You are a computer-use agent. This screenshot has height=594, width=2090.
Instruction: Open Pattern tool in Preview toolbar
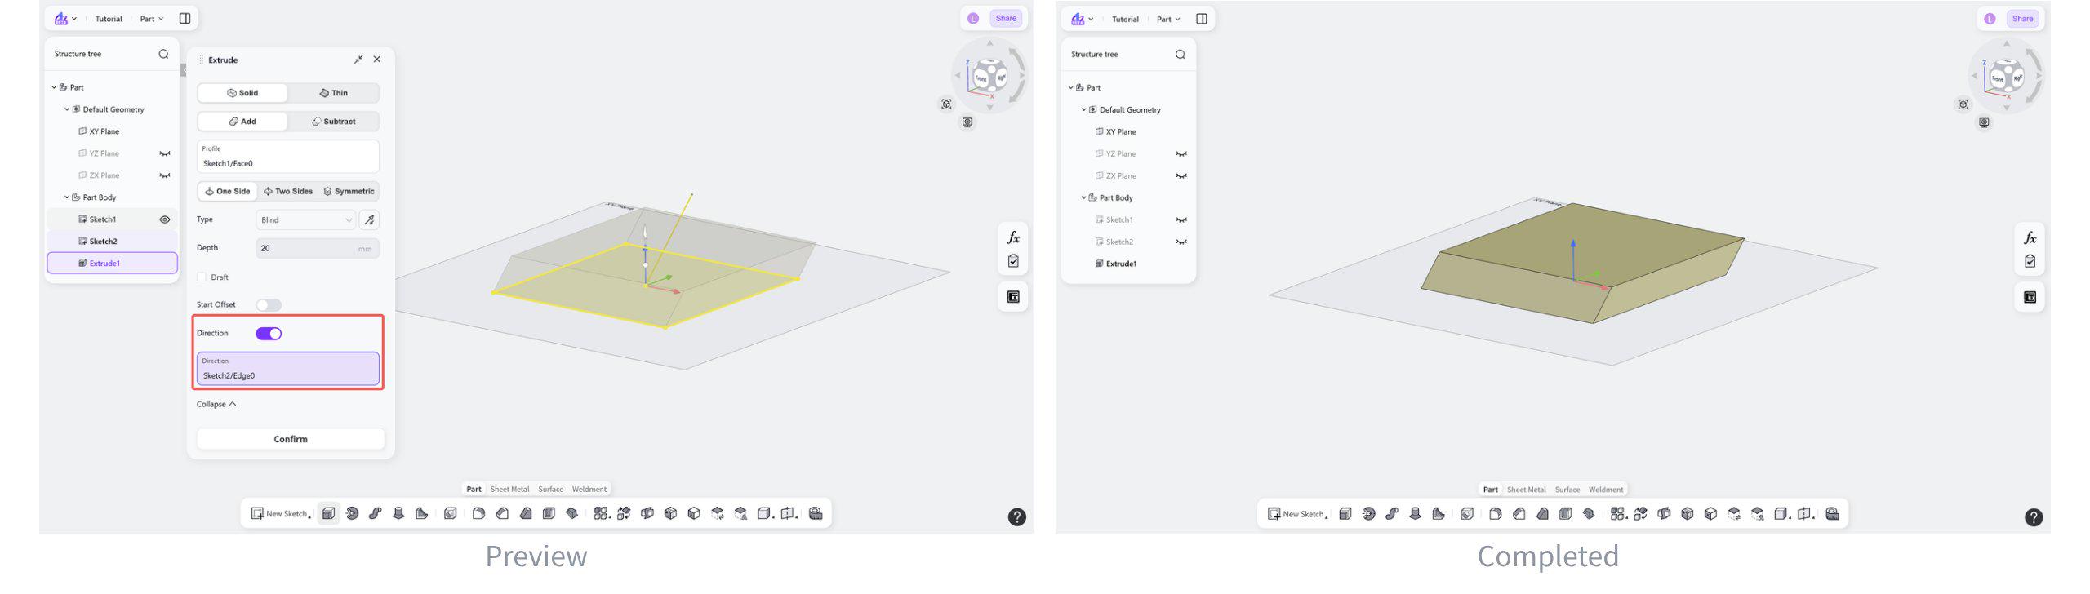click(602, 513)
